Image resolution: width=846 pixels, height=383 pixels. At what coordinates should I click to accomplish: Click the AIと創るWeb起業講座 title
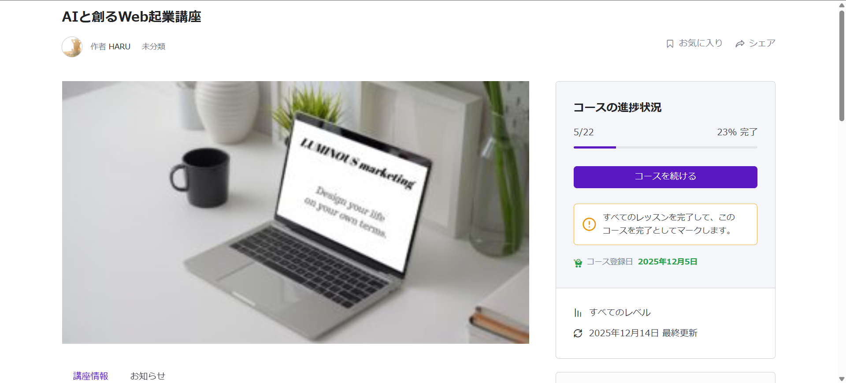coord(132,17)
